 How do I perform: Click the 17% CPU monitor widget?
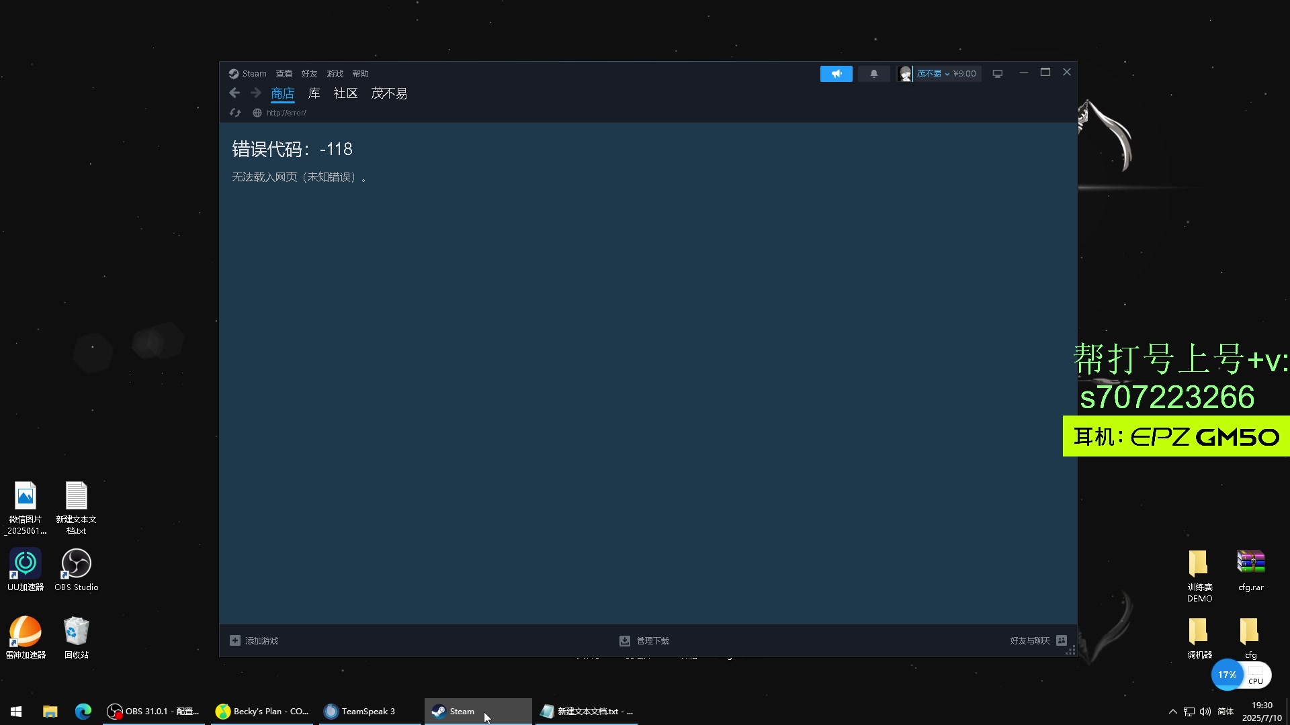(x=1241, y=675)
